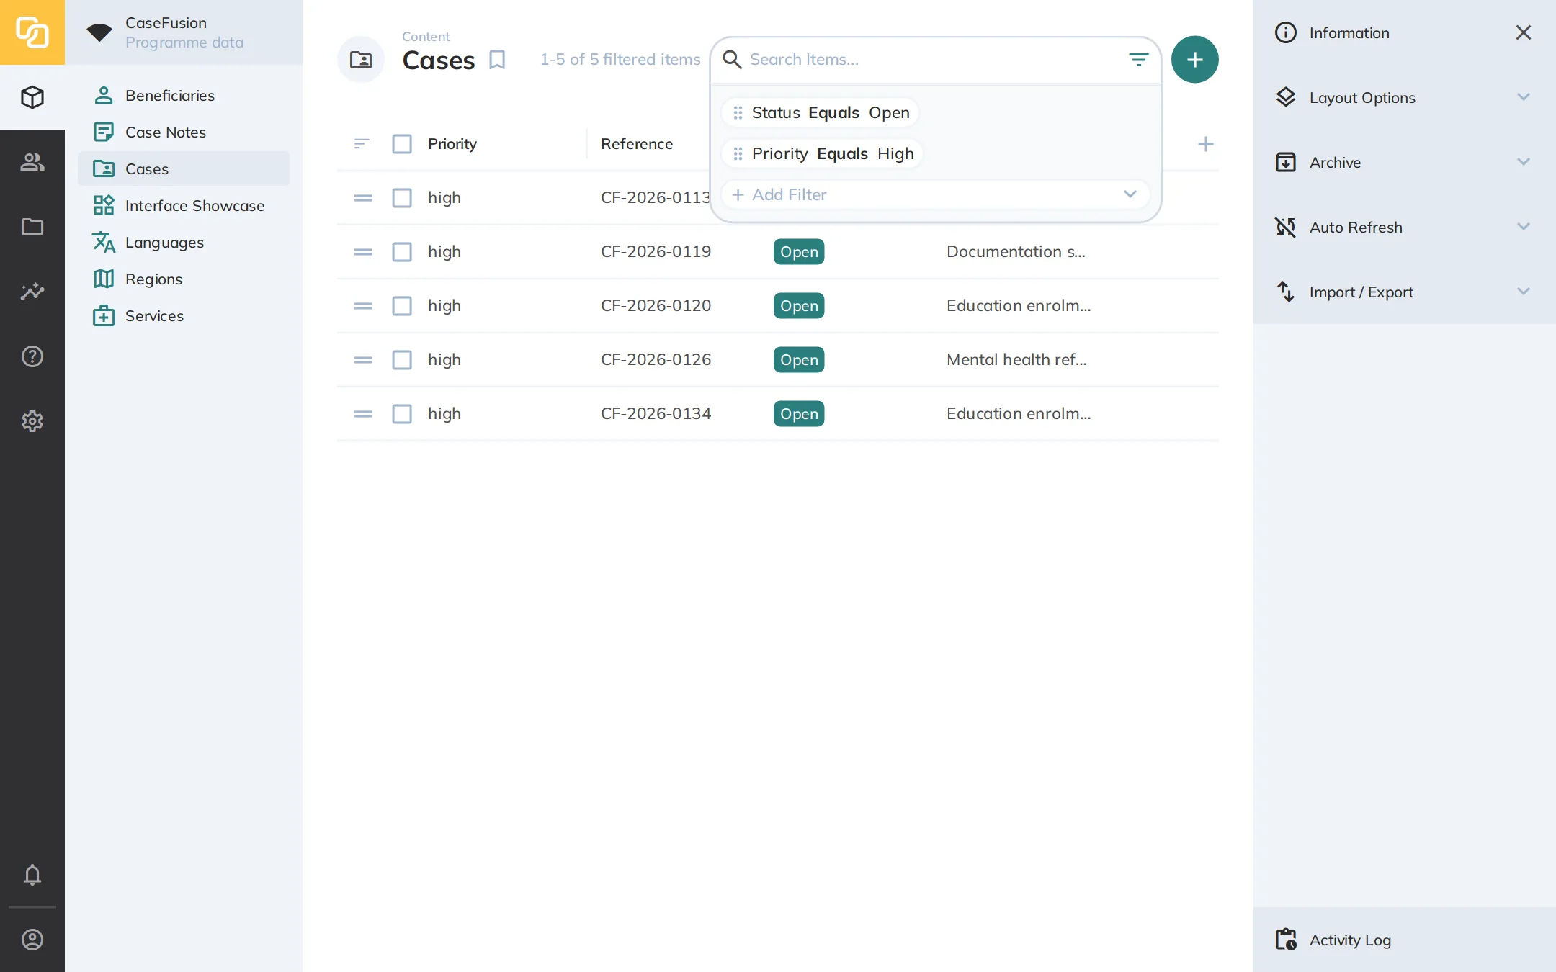This screenshot has height=972, width=1556.
Task: Close the Information side panel
Action: click(x=1523, y=32)
